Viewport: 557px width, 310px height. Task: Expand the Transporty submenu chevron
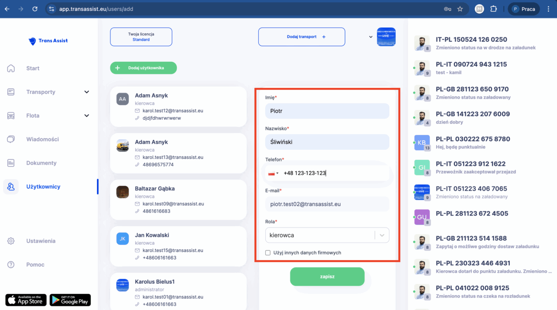(87, 92)
